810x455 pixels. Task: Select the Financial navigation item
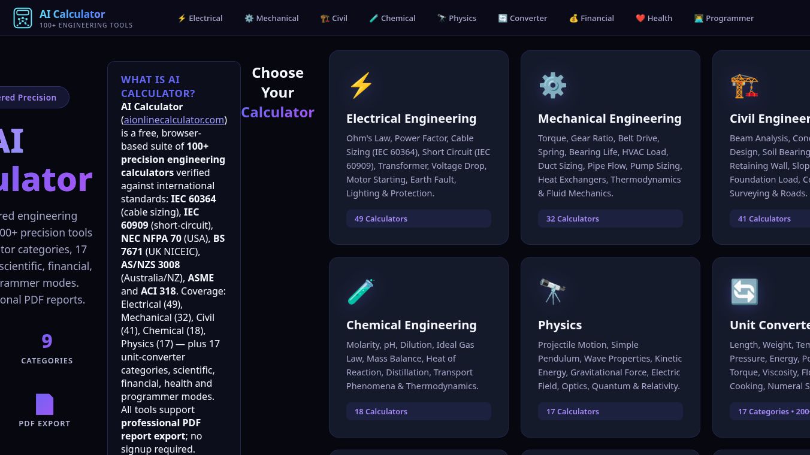point(591,18)
